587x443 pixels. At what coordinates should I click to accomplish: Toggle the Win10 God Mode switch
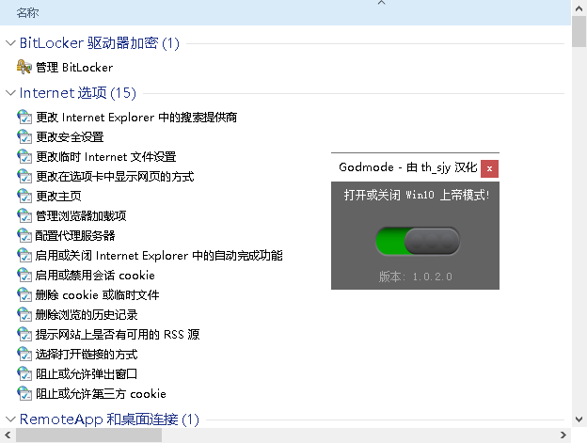418,242
